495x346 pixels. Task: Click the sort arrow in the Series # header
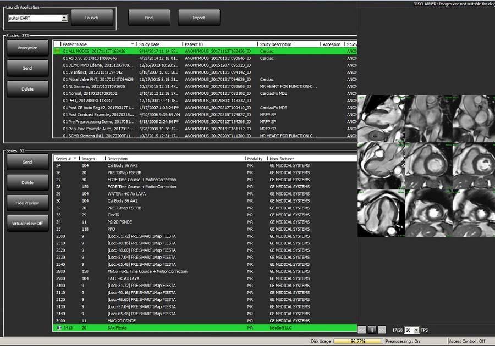[x=75, y=159]
